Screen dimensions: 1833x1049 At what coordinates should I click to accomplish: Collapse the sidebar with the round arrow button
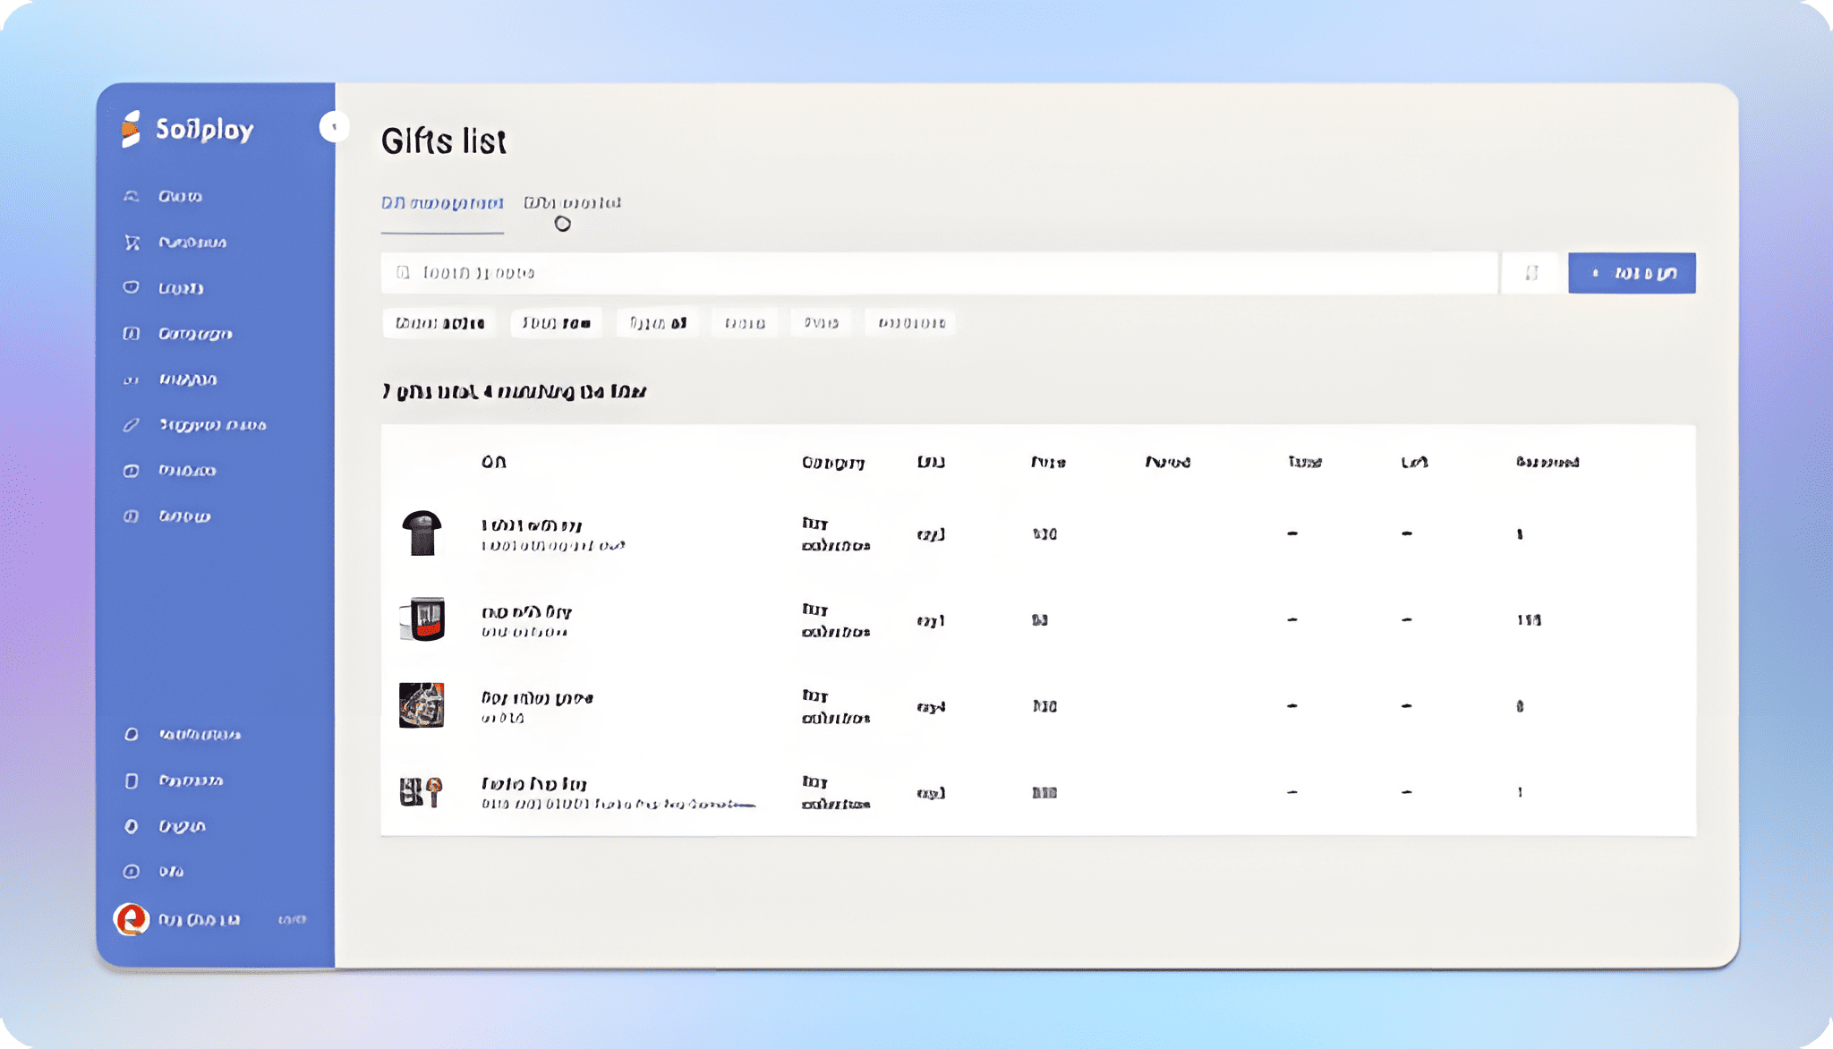(x=334, y=127)
